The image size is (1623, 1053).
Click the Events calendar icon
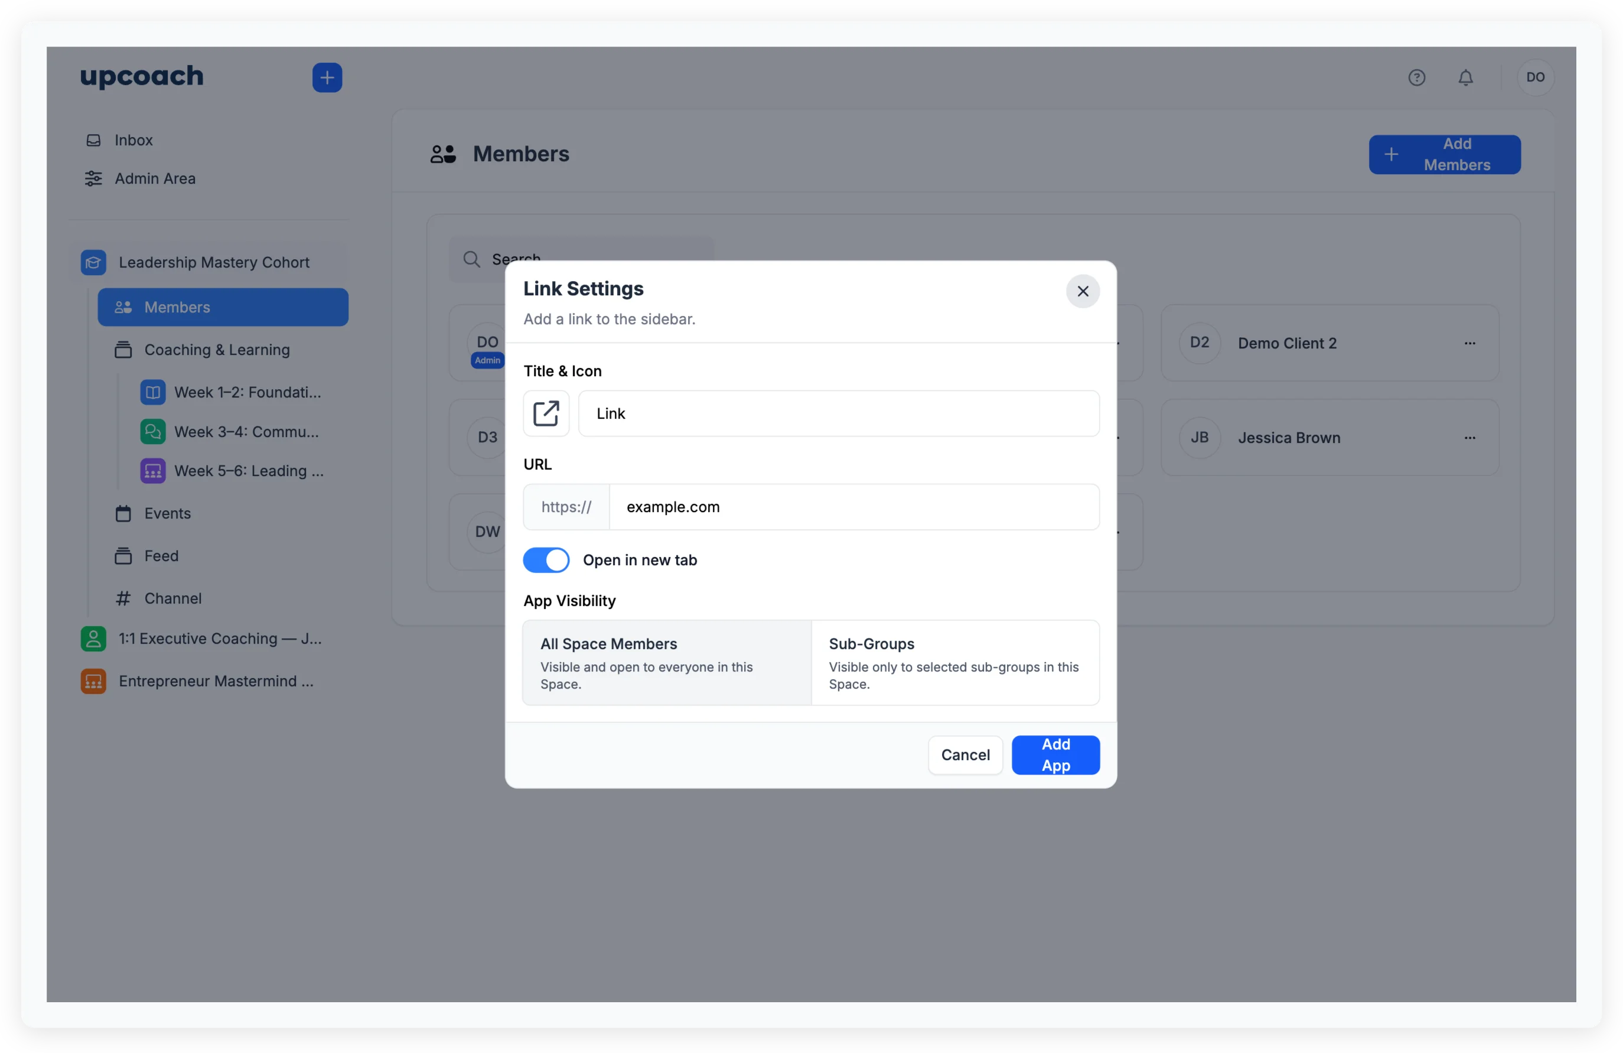[123, 513]
